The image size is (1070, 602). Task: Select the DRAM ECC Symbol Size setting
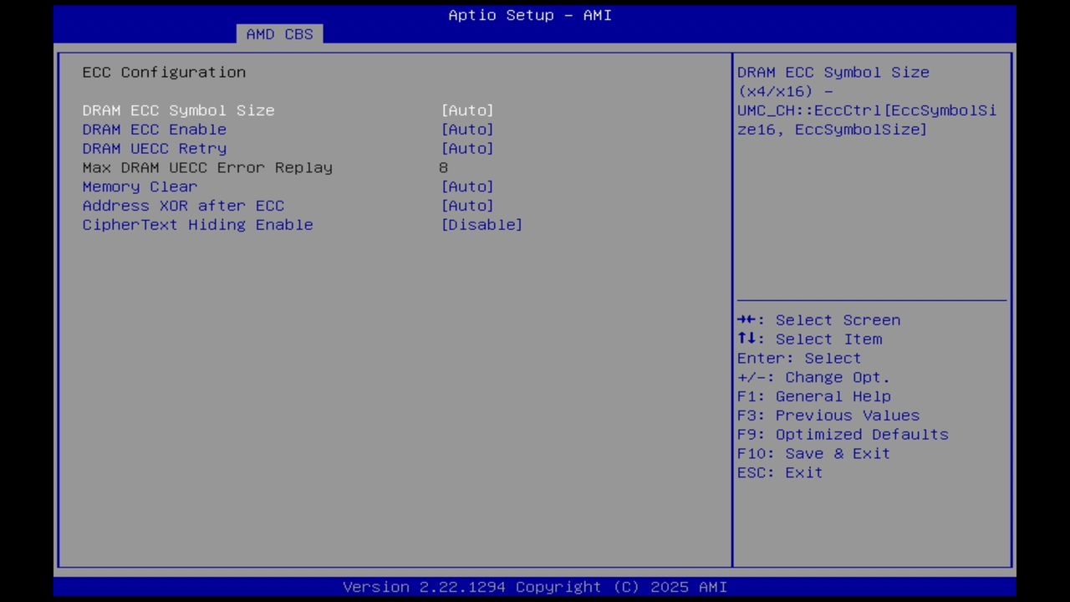pyautogui.click(x=178, y=110)
